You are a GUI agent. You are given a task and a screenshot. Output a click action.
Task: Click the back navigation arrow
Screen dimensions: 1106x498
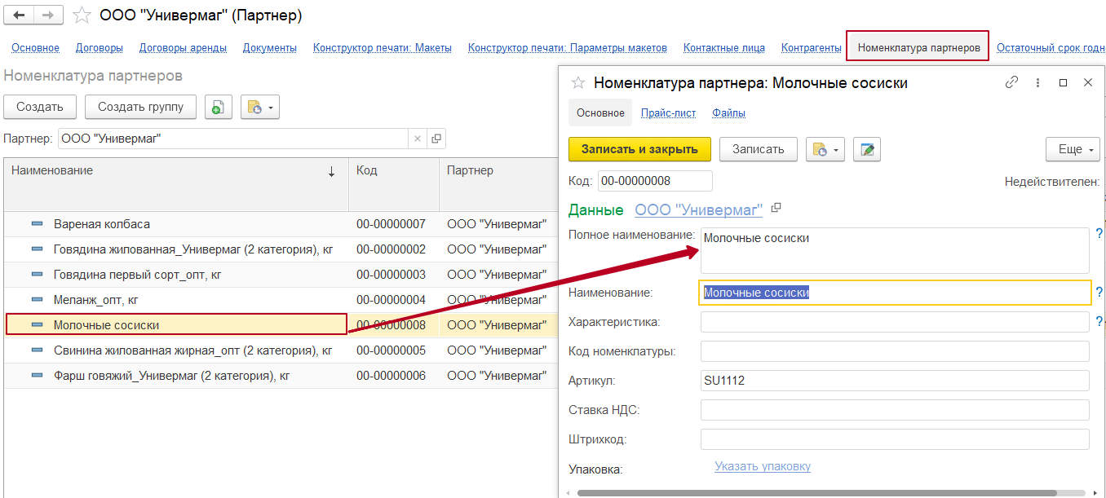19,15
